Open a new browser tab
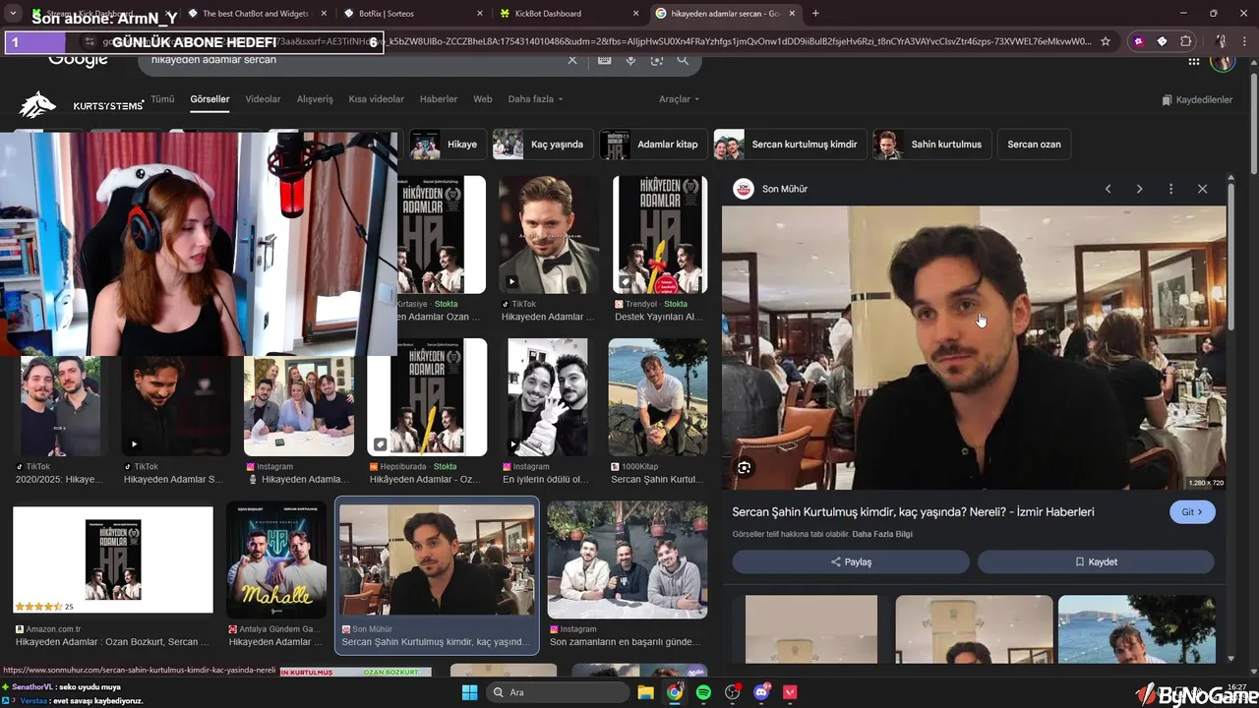This screenshot has height=708, width=1259. [815, 13]
